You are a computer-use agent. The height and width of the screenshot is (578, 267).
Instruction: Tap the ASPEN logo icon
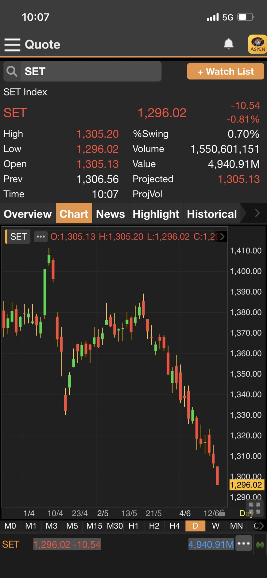tap(257, 44)
